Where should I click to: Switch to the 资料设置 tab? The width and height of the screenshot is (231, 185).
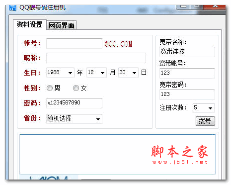[x=29, y=24]
